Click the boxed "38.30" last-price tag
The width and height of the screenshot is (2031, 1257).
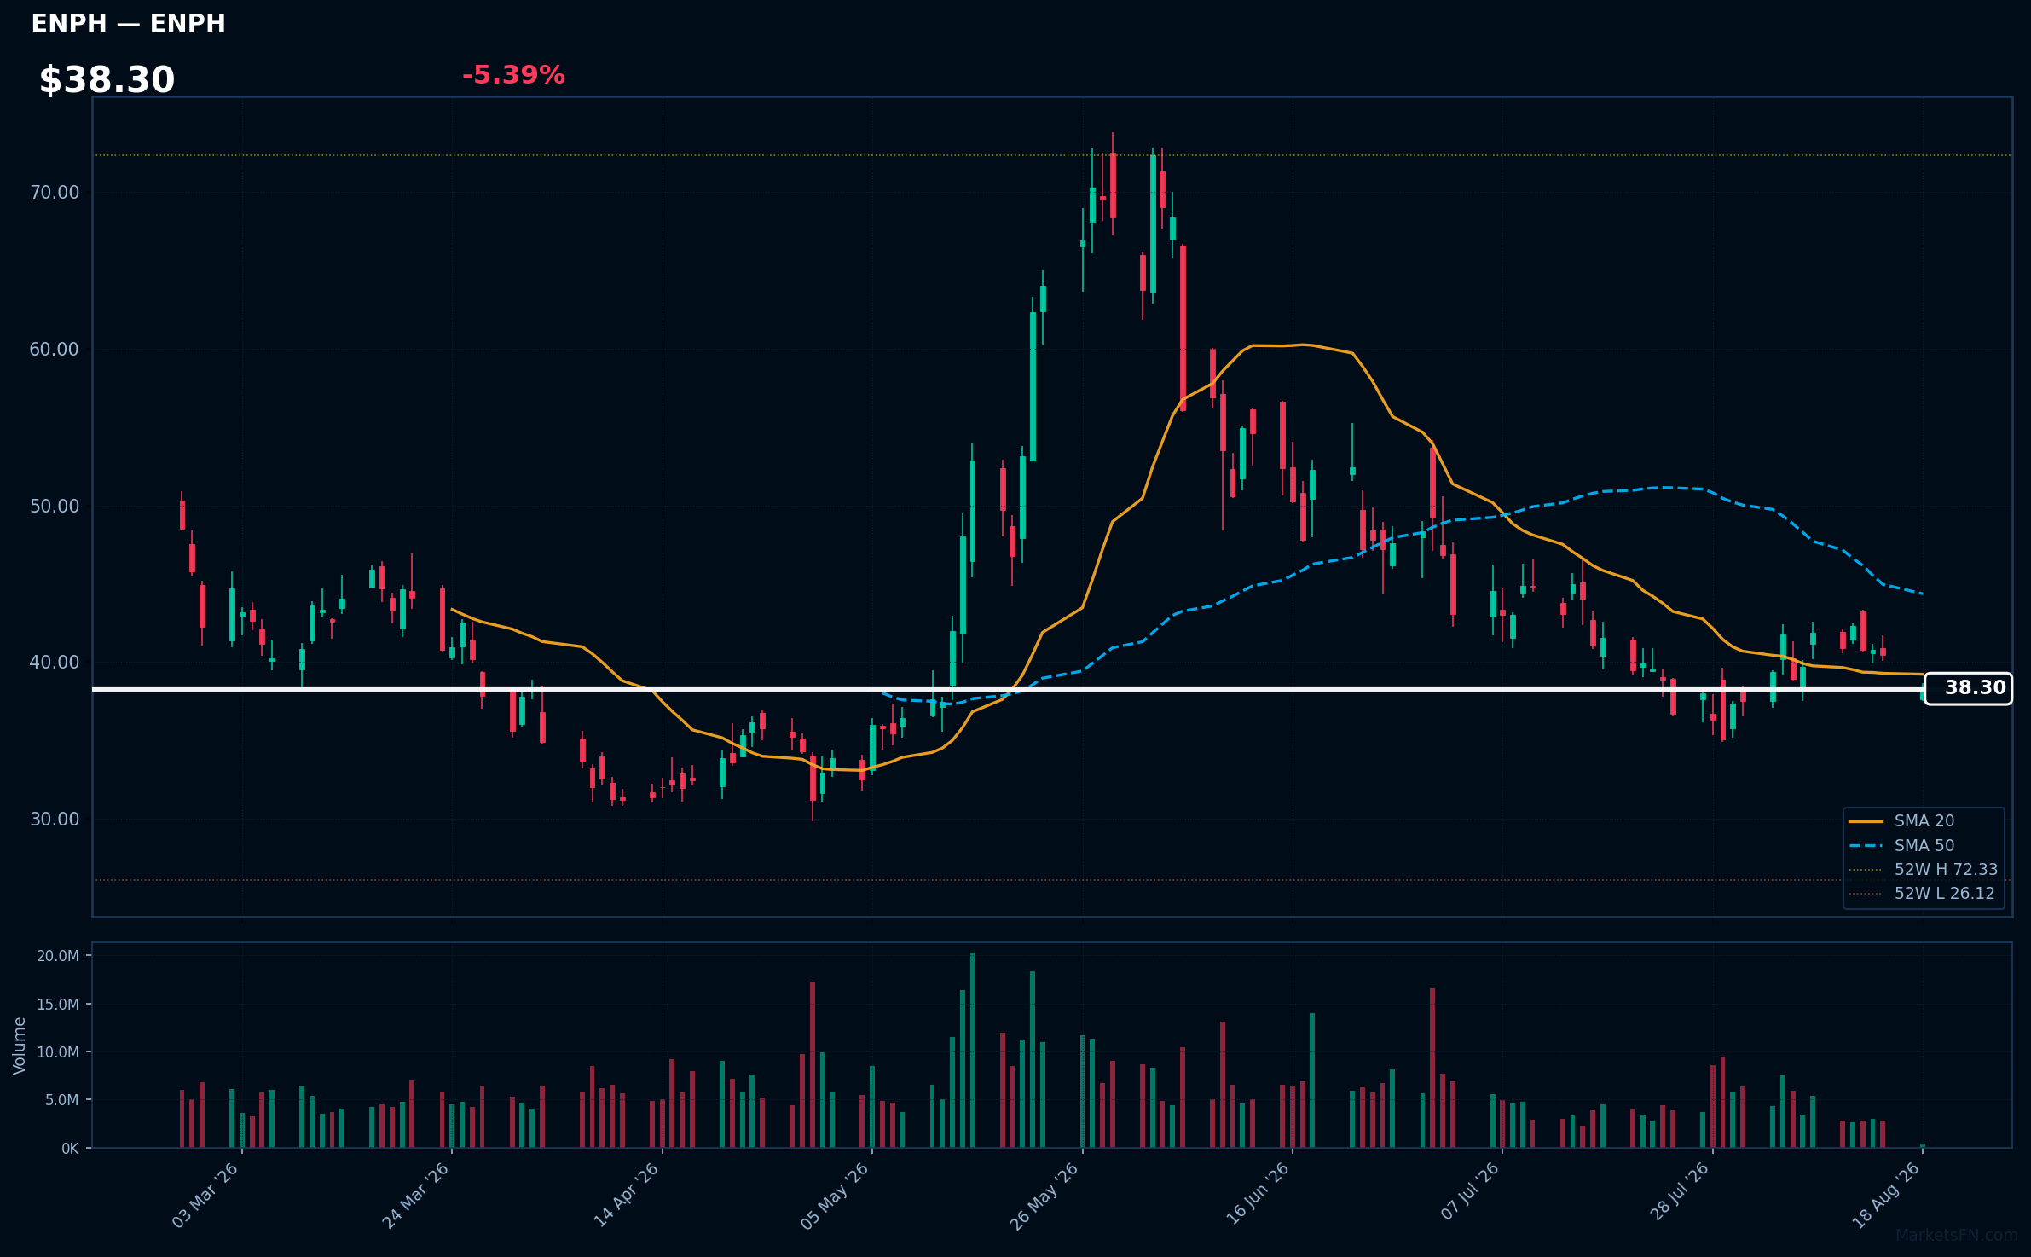[x=1969, y=688]
